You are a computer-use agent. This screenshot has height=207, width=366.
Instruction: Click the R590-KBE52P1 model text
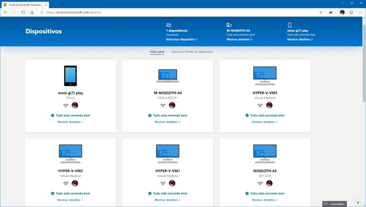click(x=168, y=98)
